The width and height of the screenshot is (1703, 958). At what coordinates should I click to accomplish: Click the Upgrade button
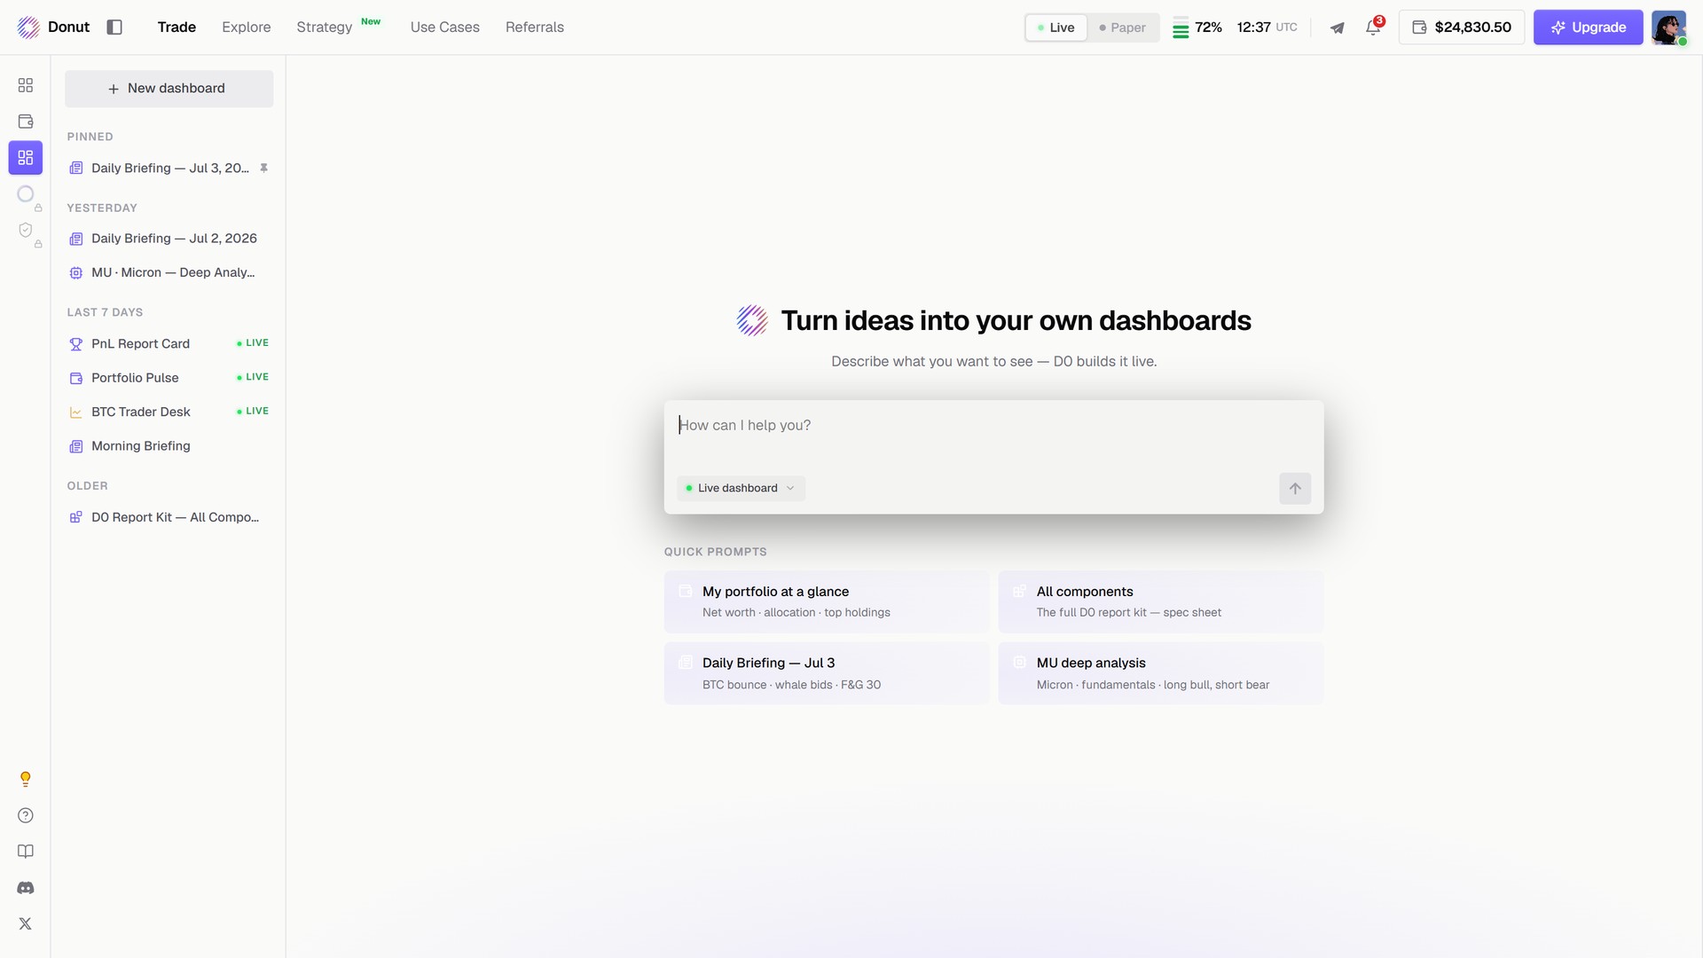[1588, 27]
